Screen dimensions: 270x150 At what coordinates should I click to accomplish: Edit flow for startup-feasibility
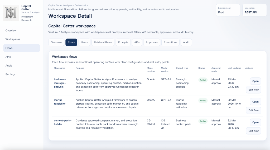[253, 110]
